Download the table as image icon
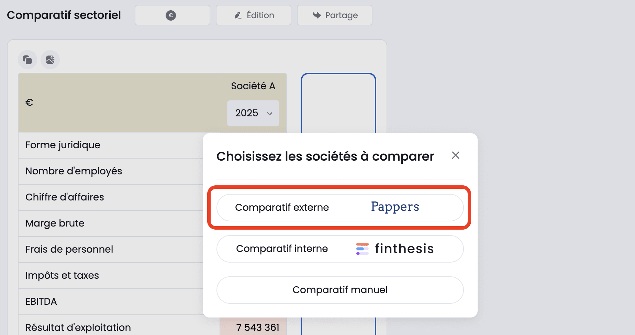 50,60
